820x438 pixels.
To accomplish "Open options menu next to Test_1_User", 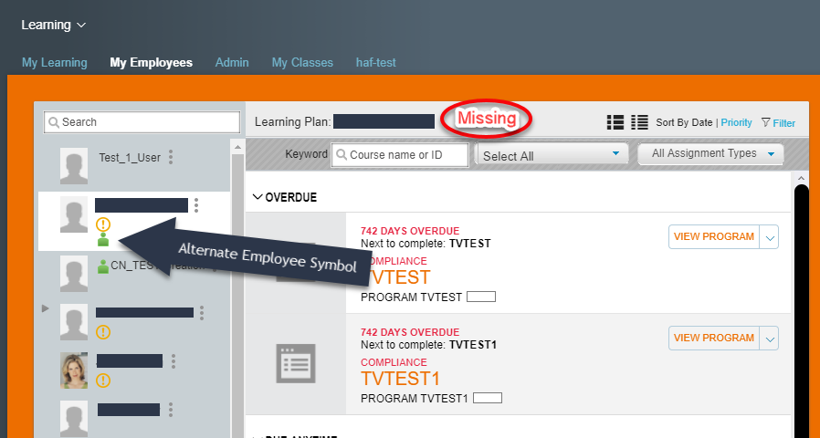I will tap(171, 157).
